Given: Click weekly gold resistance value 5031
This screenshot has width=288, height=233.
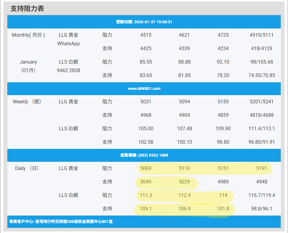Looking at the screenshot, I should click(146, 102).
